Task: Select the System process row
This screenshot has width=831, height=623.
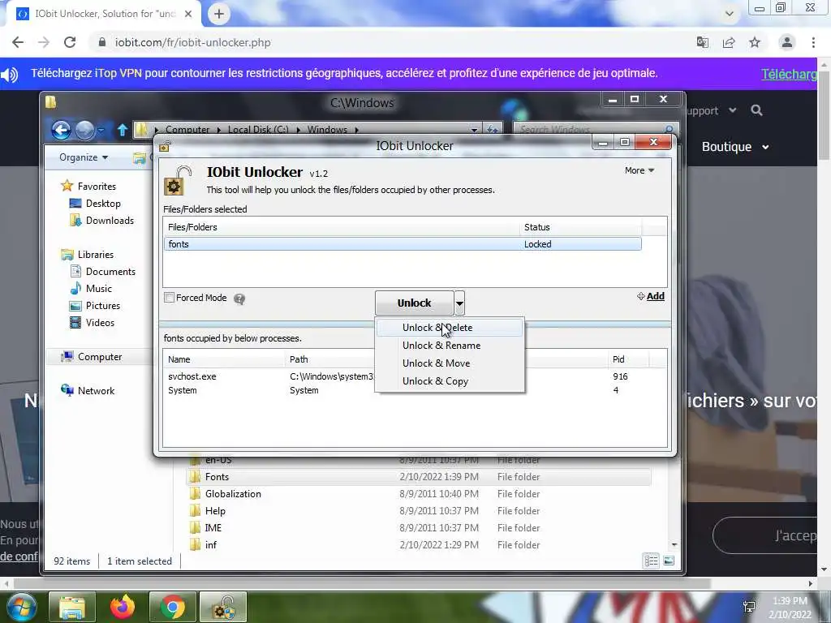Action: click(415, 390)
